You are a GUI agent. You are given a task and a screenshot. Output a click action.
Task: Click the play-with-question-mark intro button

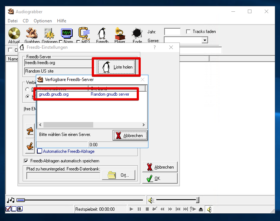coord(193,209)
